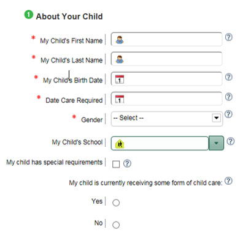Click the green step 1 badge
This screenshot has height=238, width=243.
pos(29,15)
